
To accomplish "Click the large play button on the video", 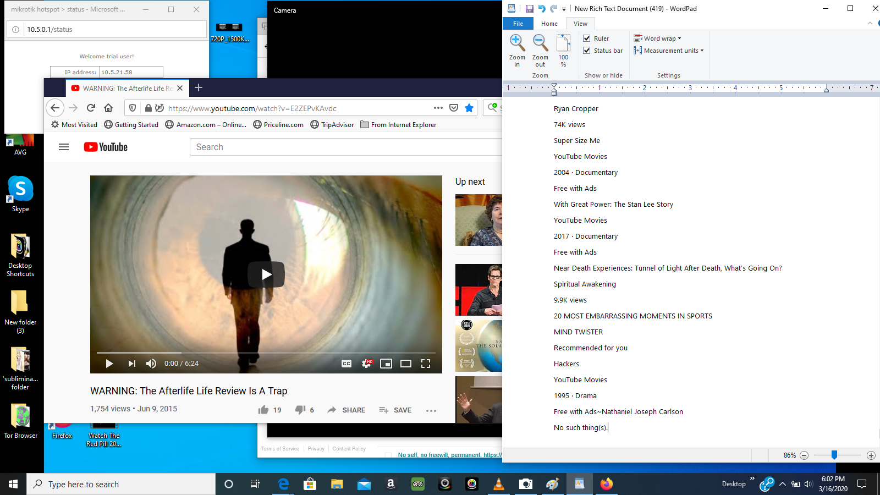I will (266, 274).
